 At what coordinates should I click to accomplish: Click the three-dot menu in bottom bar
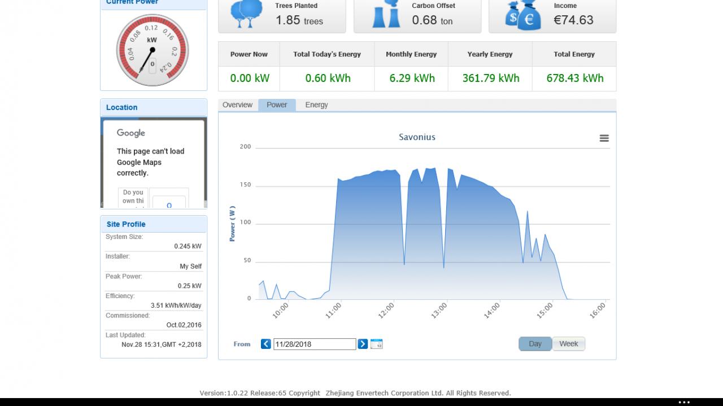[684, 403]
